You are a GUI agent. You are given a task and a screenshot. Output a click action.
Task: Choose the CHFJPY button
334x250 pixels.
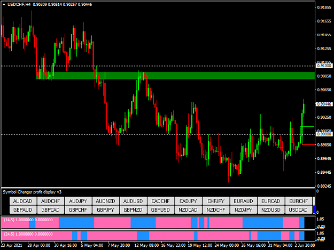(216, 201)
